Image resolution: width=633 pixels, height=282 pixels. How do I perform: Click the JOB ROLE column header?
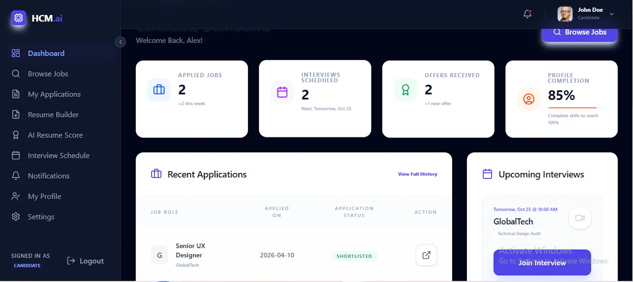point(164,212)
